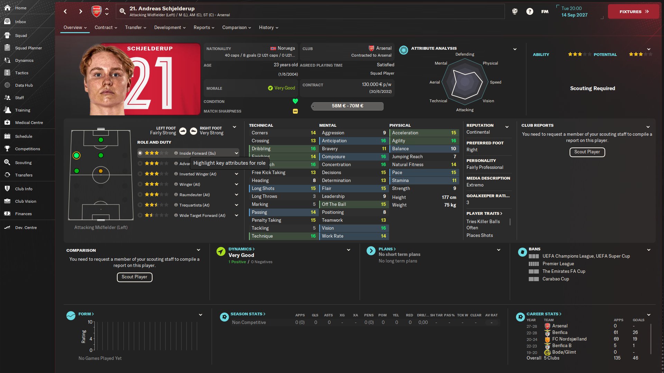Open Finances in the sidebar
Image resolution: width=664 pixels, height=373 pixels.
click(23, 213)
